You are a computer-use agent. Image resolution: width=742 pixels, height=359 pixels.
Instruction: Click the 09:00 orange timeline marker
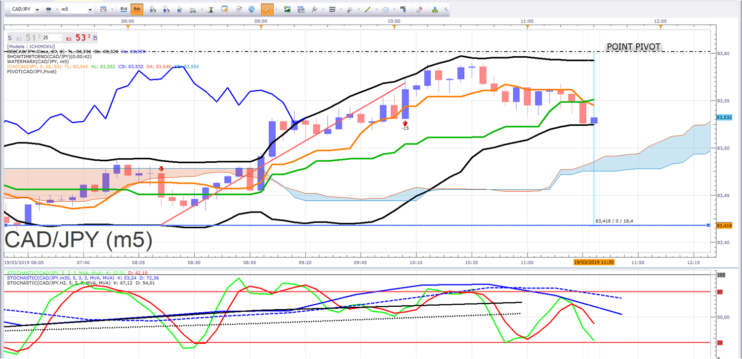click(x=261, y=27)
